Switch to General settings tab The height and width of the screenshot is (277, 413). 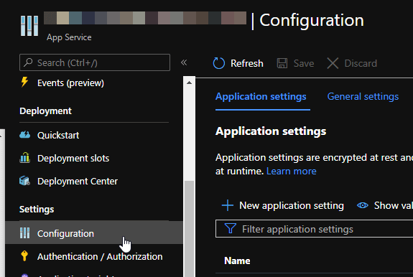point(363,97)
